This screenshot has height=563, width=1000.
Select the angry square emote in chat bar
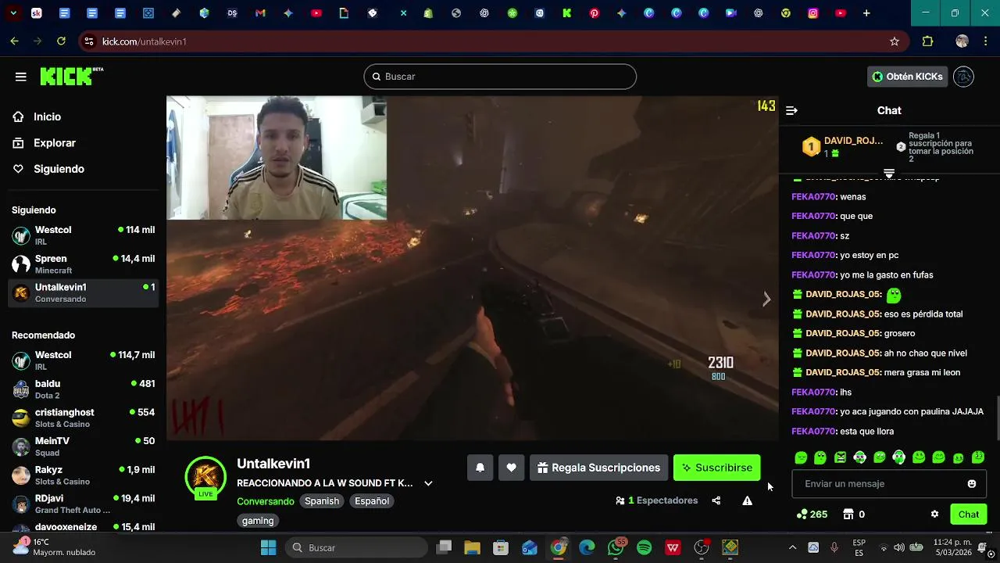840,457
